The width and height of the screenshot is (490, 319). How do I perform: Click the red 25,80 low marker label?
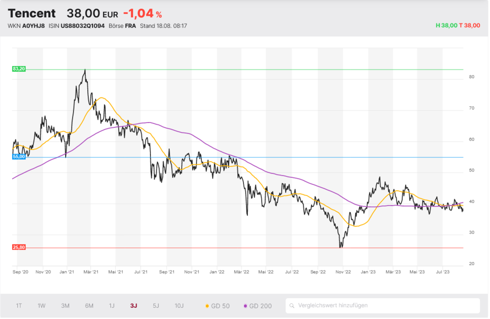point(19,248)
